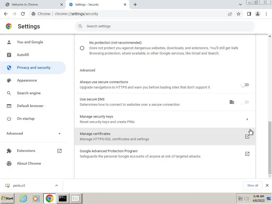272x204 pixels.
Task: Open Chrome three-dot menu
Action: point(266,14)
